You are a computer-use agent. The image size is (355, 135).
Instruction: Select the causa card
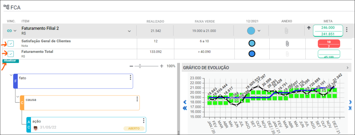click(80, 103)
